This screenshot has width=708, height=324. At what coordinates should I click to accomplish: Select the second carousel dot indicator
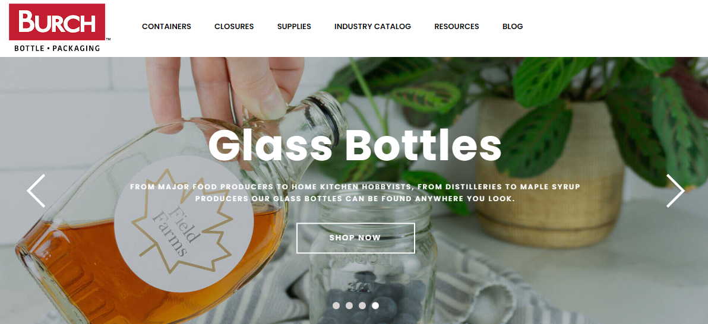tap(349, 306)
